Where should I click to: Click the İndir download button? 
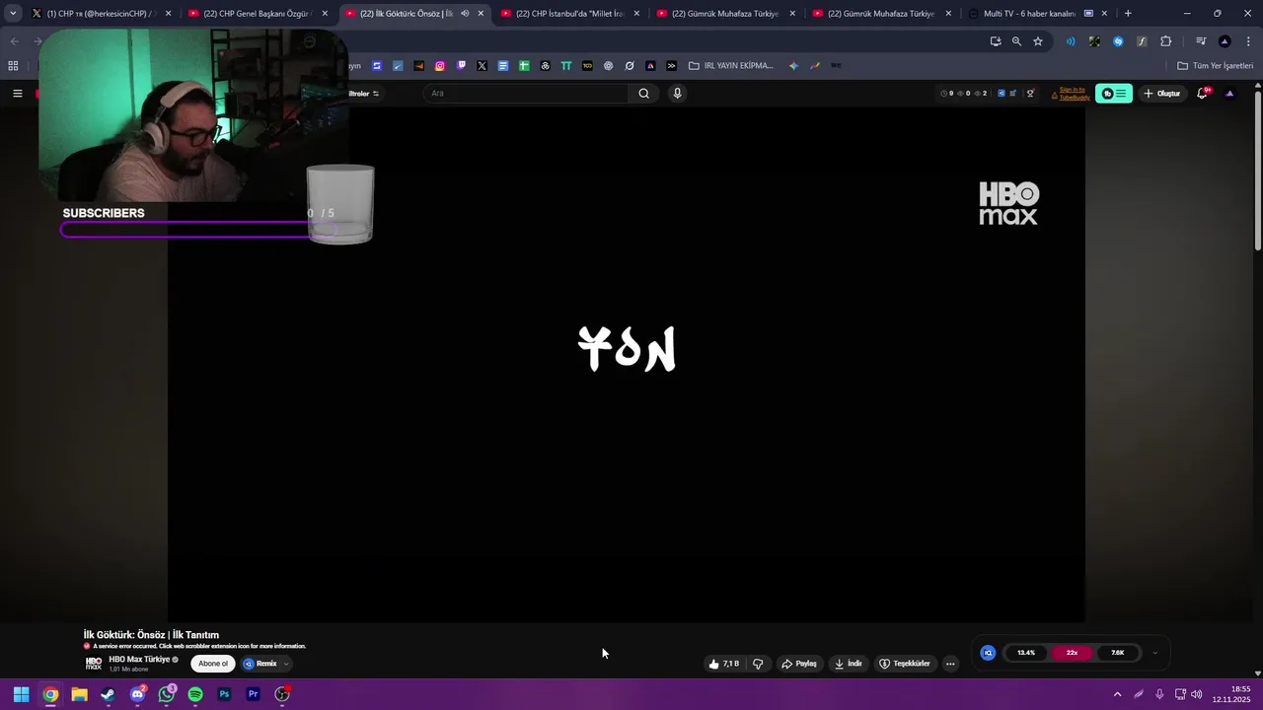click(849, 664)
